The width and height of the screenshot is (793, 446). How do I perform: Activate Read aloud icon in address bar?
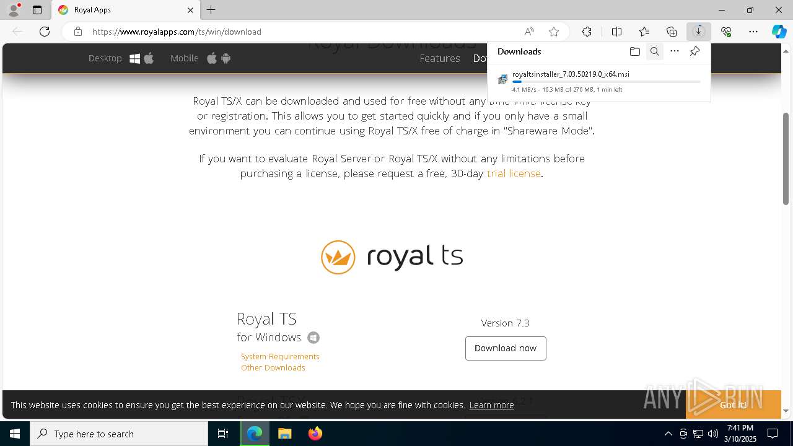point(529,32)
